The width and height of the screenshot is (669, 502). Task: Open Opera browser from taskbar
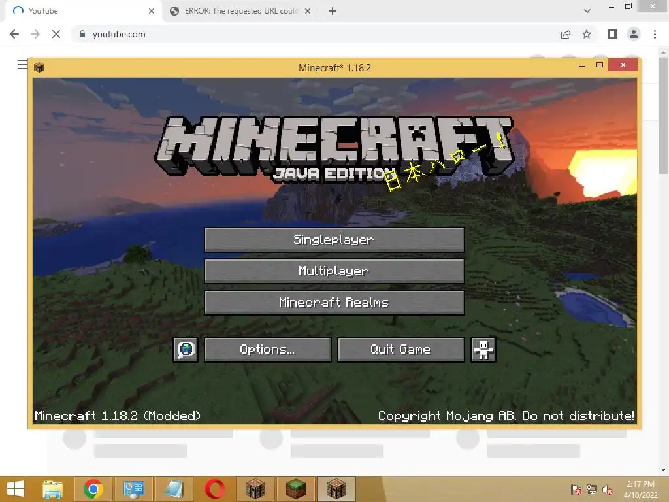pyautogui.click(x=214, y=489)
